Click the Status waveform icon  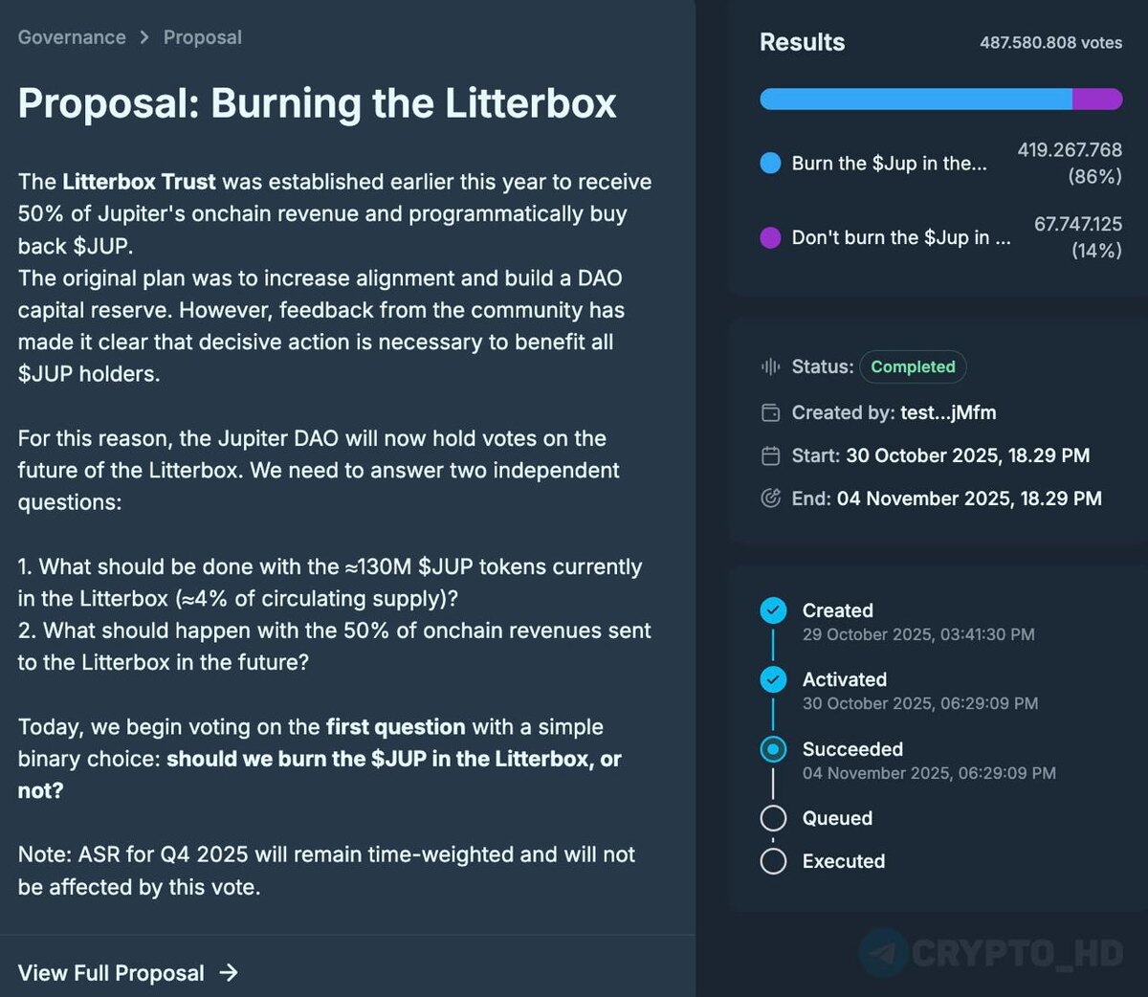click(770, 366)
